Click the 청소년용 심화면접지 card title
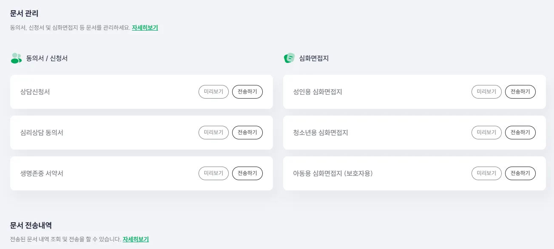554x249 pixels. point(321,133)
